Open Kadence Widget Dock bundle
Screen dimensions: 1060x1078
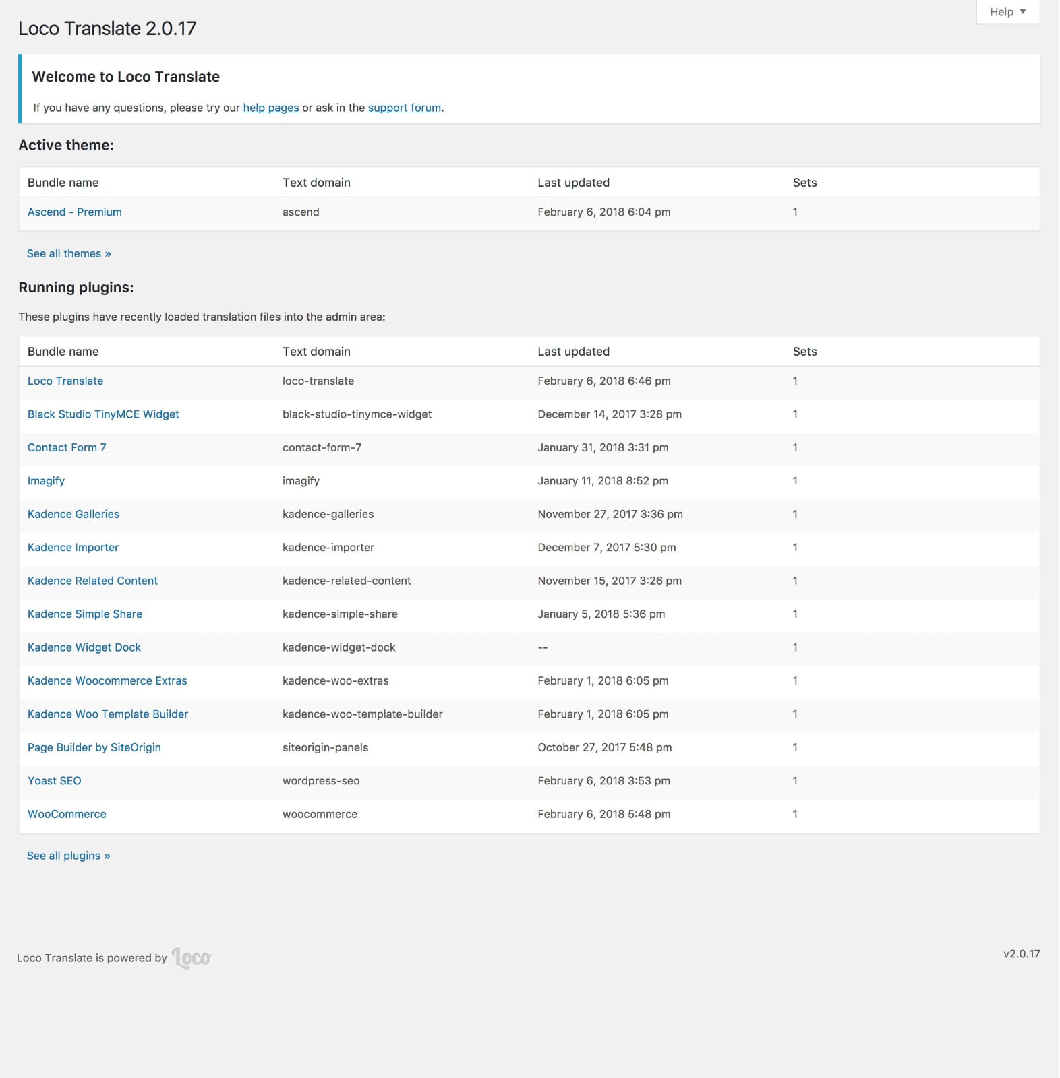pos(84,647)
